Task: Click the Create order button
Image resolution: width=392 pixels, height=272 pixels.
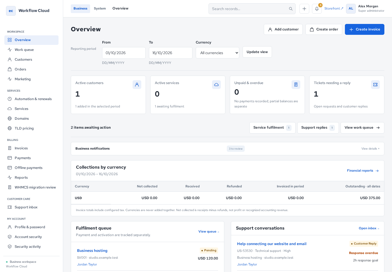Action: [x=324, y=29]
